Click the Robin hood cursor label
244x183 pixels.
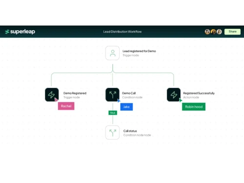tap(194, 107)
